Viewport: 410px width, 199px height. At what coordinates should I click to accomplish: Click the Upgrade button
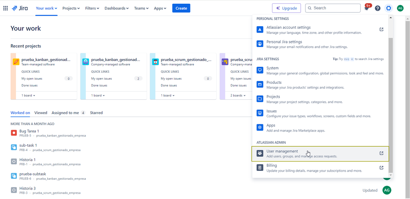tap(286, 8)
